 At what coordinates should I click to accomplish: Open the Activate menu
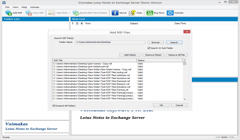click(34, 7)
